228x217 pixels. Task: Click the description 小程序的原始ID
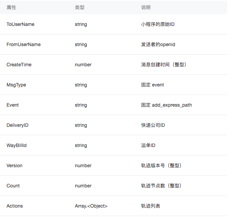(x=158, y=24)
